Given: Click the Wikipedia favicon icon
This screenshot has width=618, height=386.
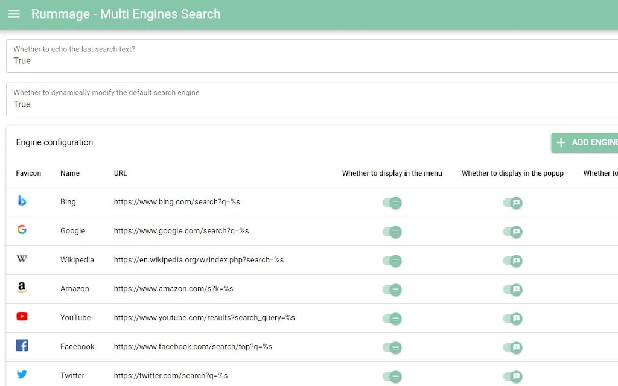Looking at the screenshot, I should click(x=22, y=259).
